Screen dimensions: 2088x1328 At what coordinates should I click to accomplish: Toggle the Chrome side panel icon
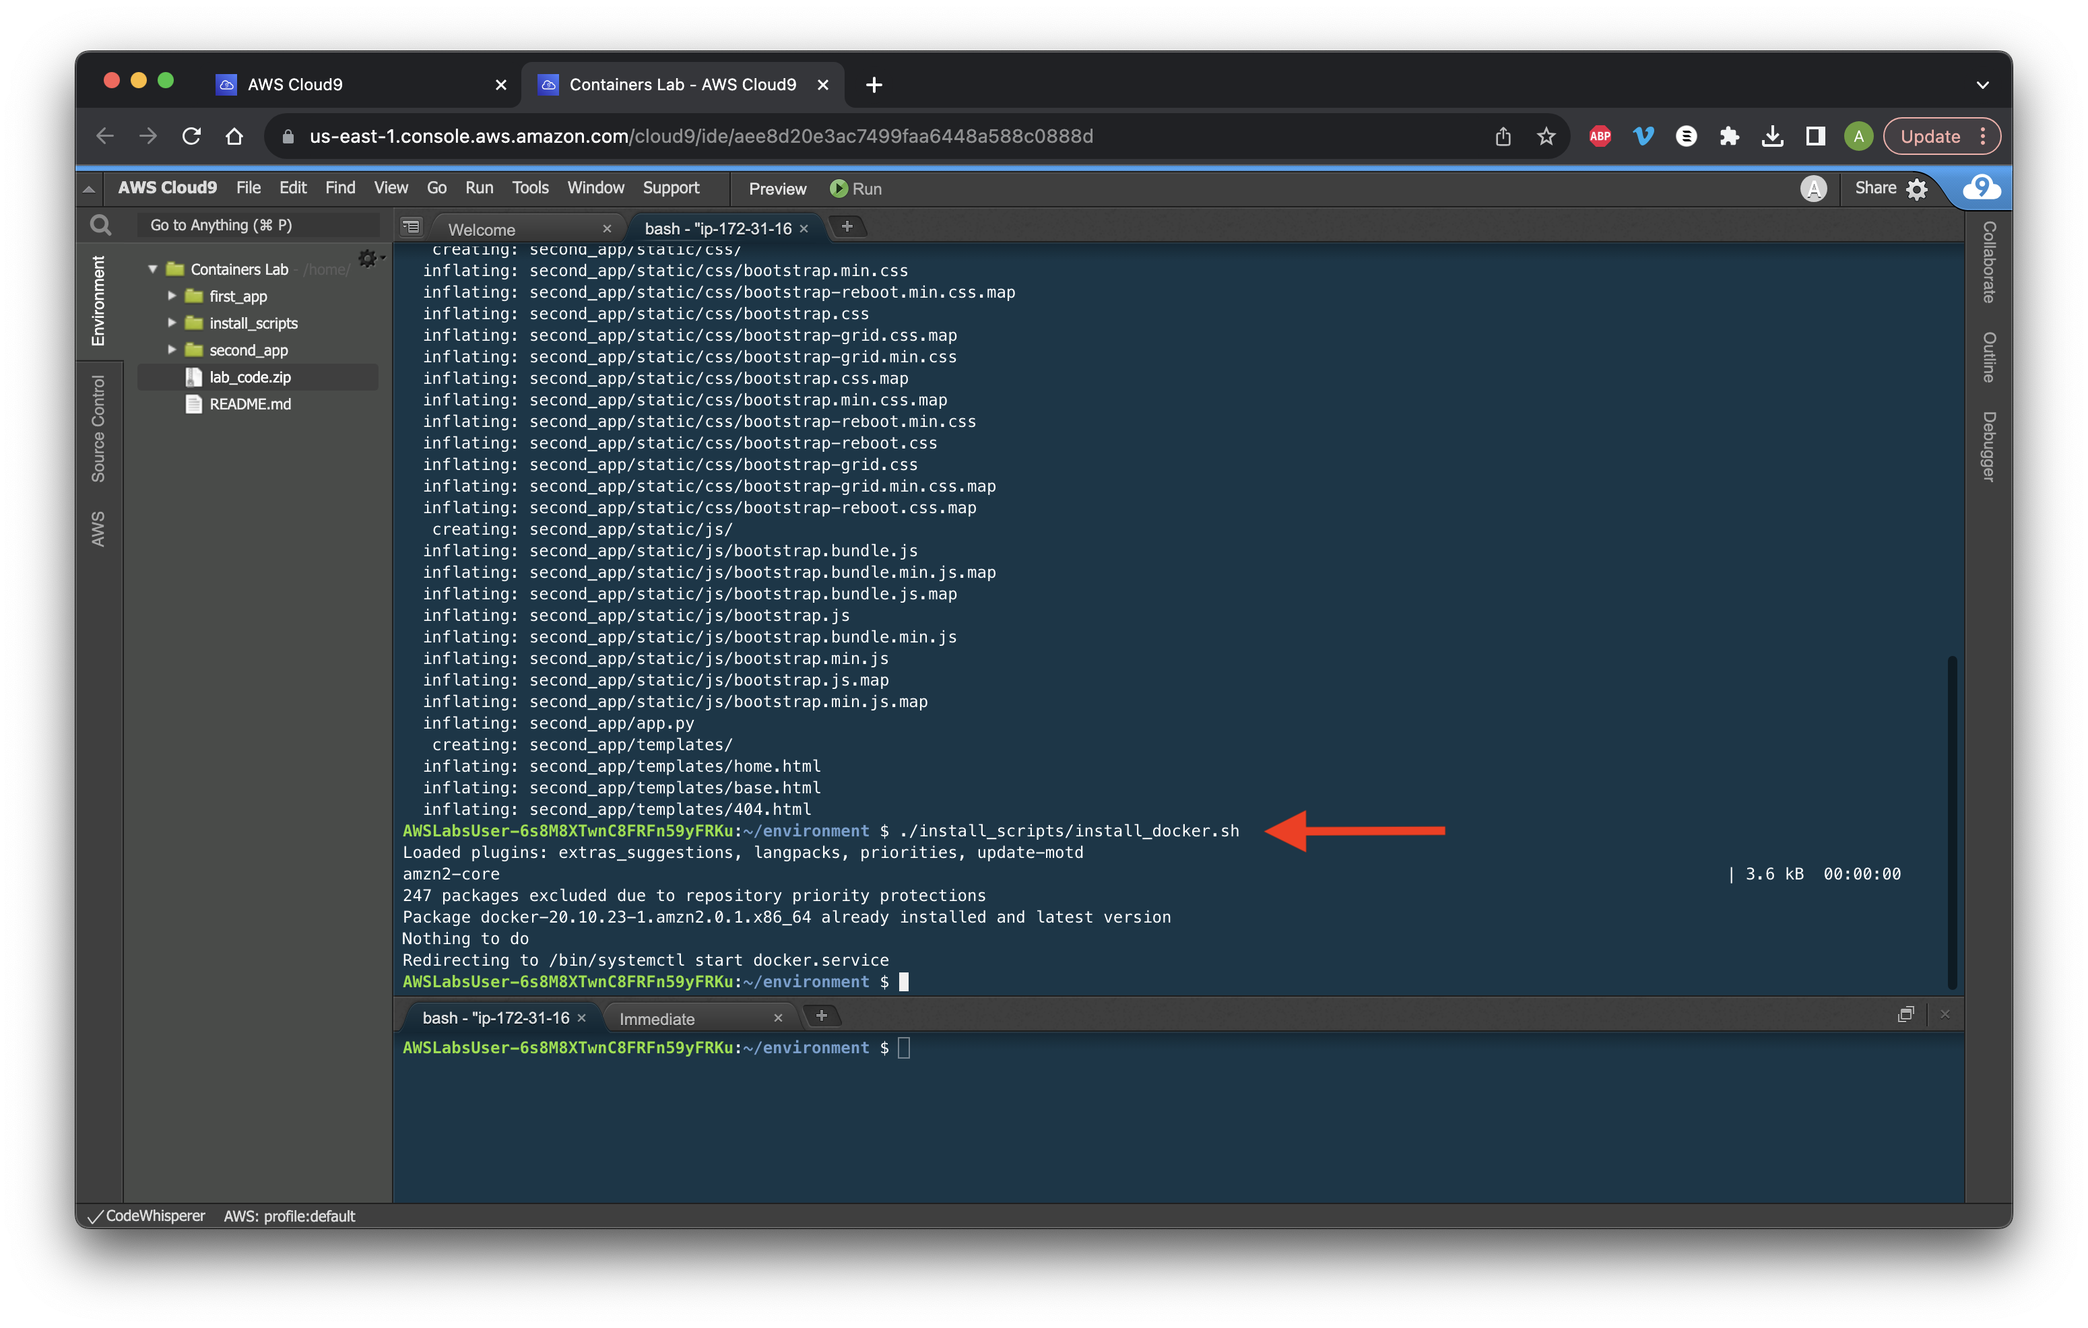pyautogui.click(x=1816, y=136)
